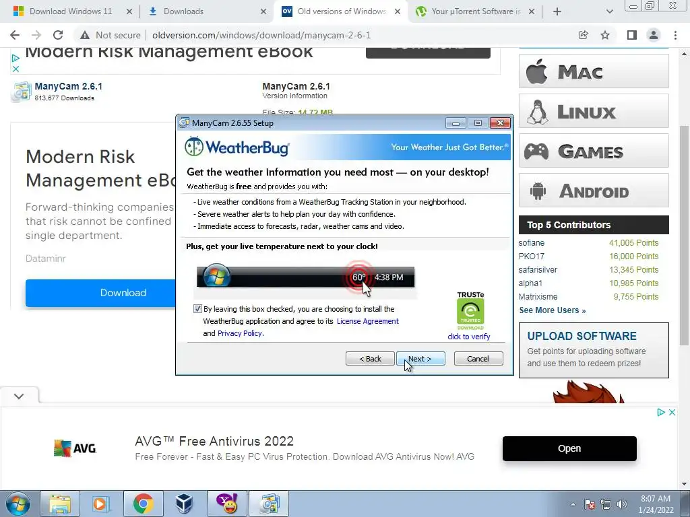The width and height of the screenshot is (690, 517).
Task: Open VirtualBox from the taskbar
Action: 184,504
